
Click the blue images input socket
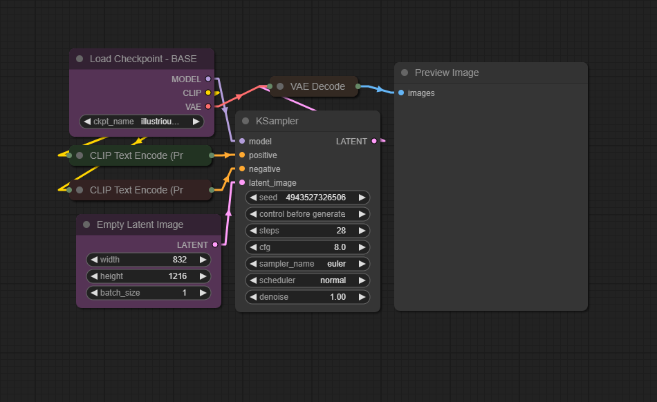[401, 93]
